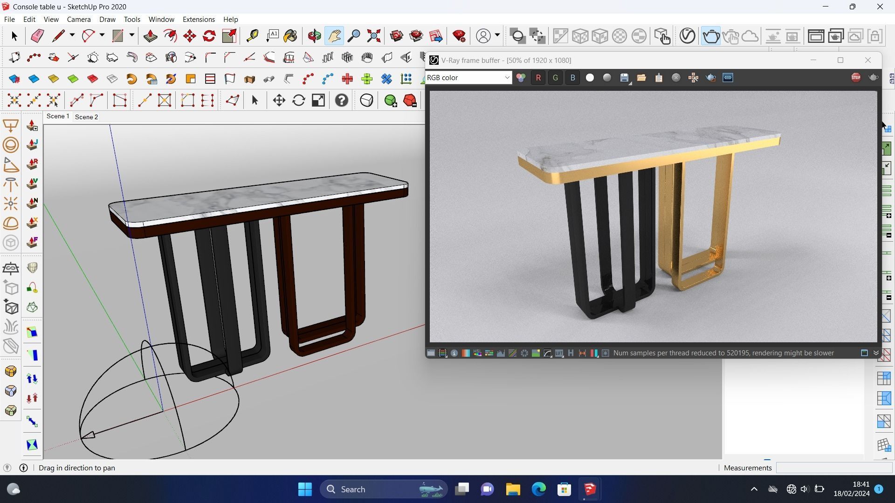Toggle the RGB channels colored circles icon
The width and height of the screenshot is (895, 503).
[x=521, y=78]
